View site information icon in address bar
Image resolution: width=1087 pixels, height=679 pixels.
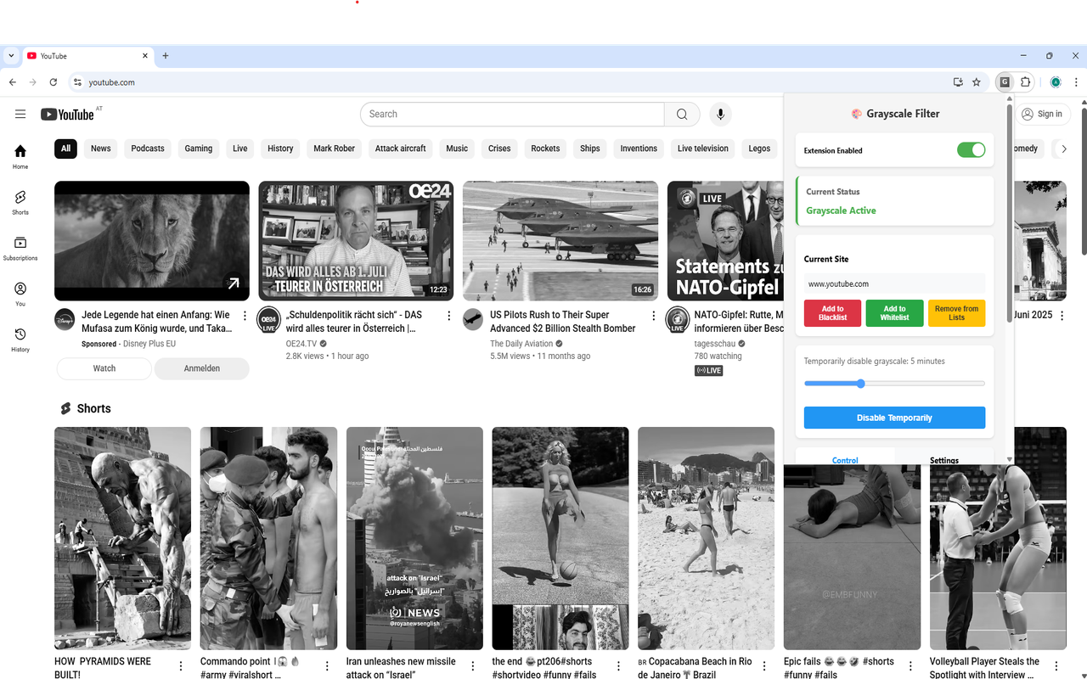(77, 82)
